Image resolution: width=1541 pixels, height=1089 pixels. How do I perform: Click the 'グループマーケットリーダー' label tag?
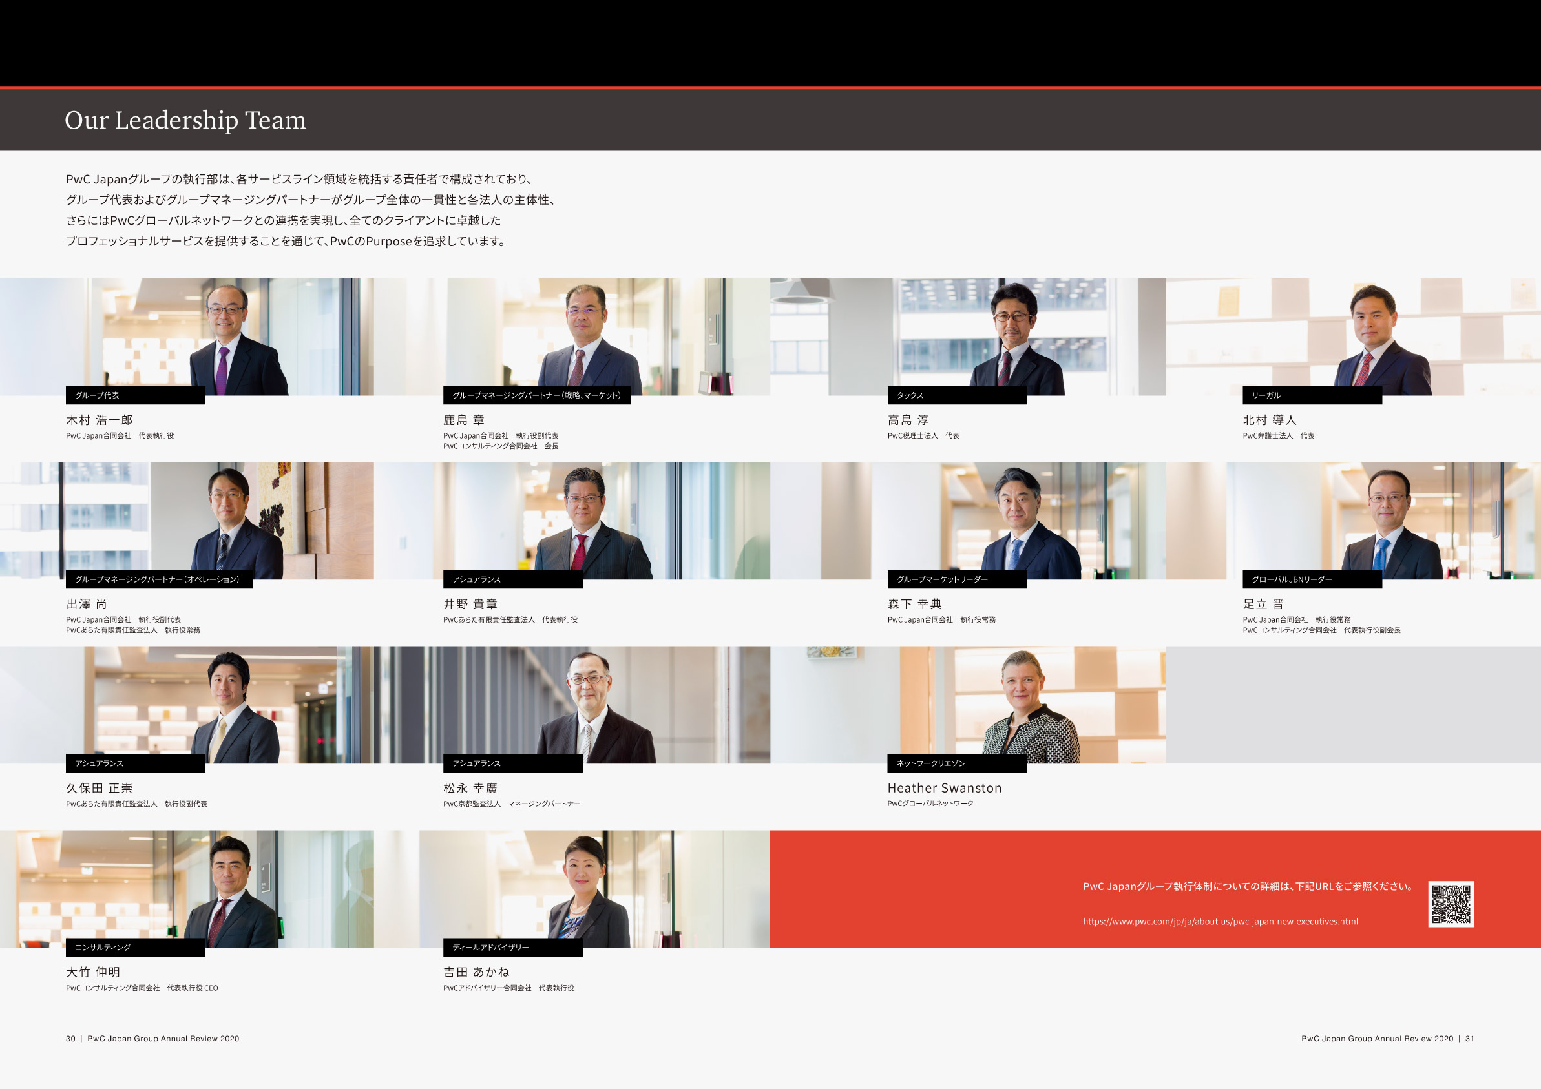click(x=957, y=579)
